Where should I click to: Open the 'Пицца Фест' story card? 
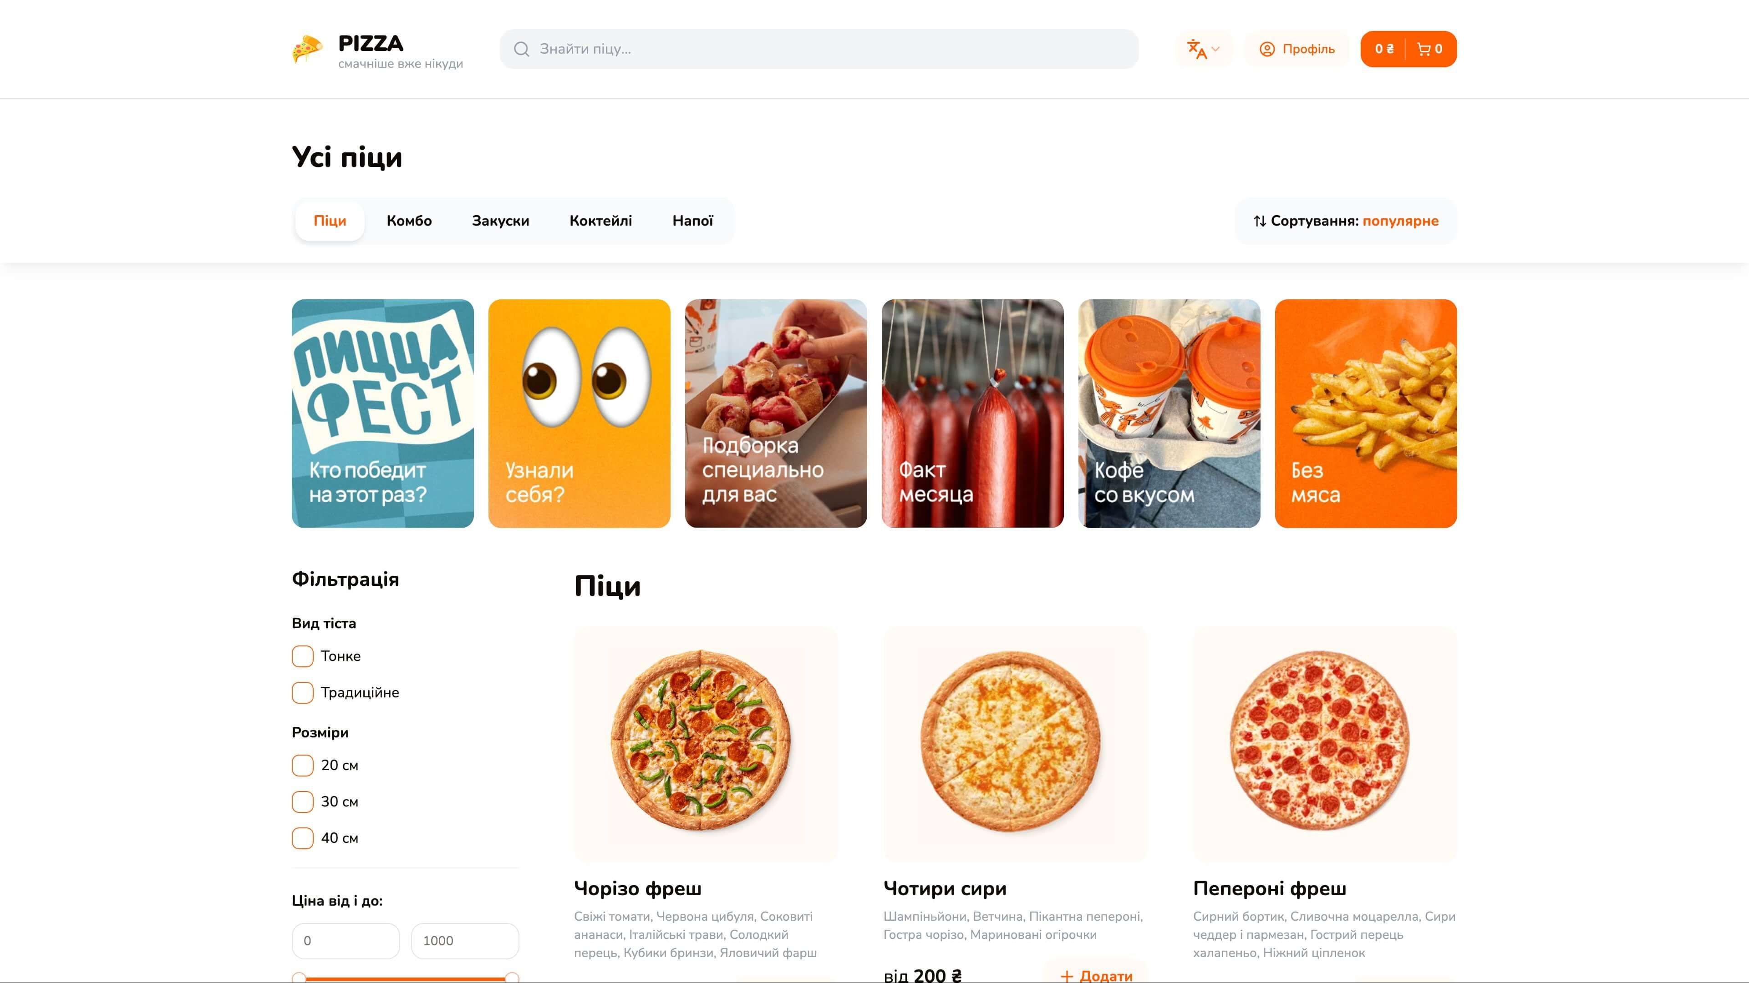382,414
